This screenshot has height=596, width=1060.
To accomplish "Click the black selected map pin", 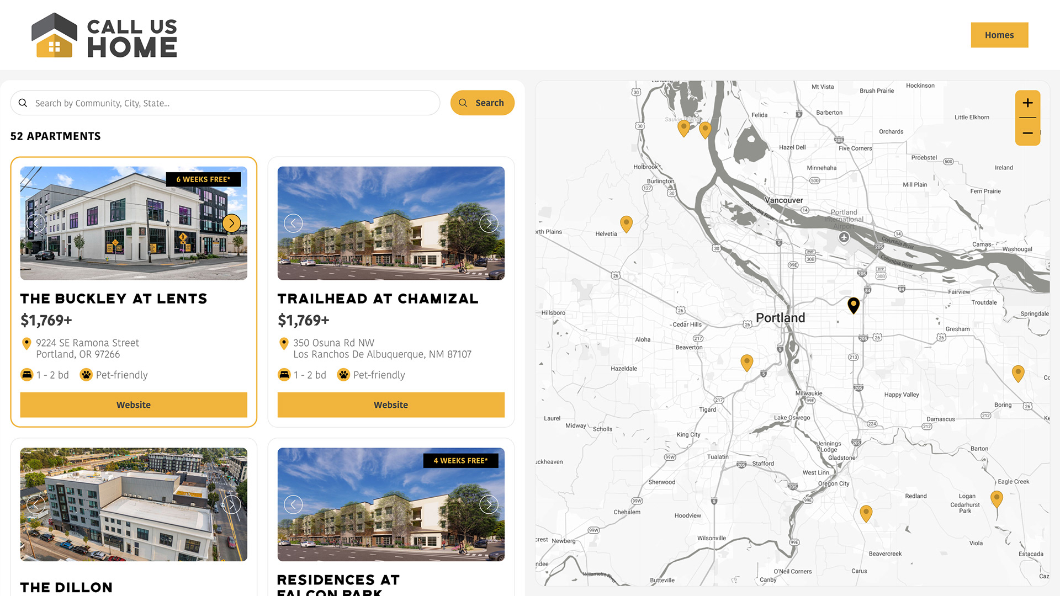I will [x=854, y=305].
